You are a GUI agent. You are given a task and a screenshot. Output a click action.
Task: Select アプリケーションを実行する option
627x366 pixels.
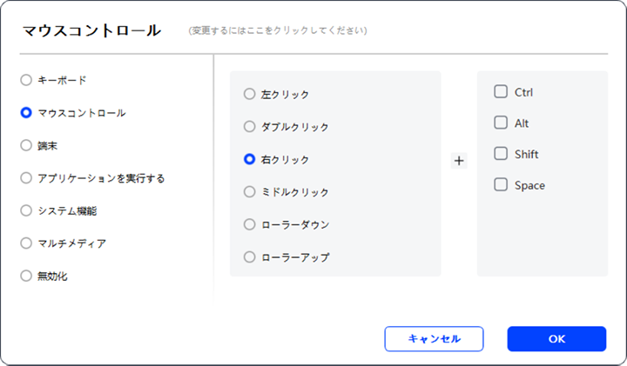point(26,178)
